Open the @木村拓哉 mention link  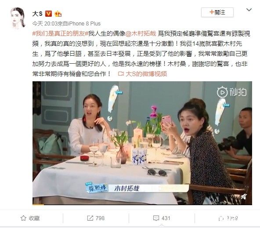(x=141, y=34)
